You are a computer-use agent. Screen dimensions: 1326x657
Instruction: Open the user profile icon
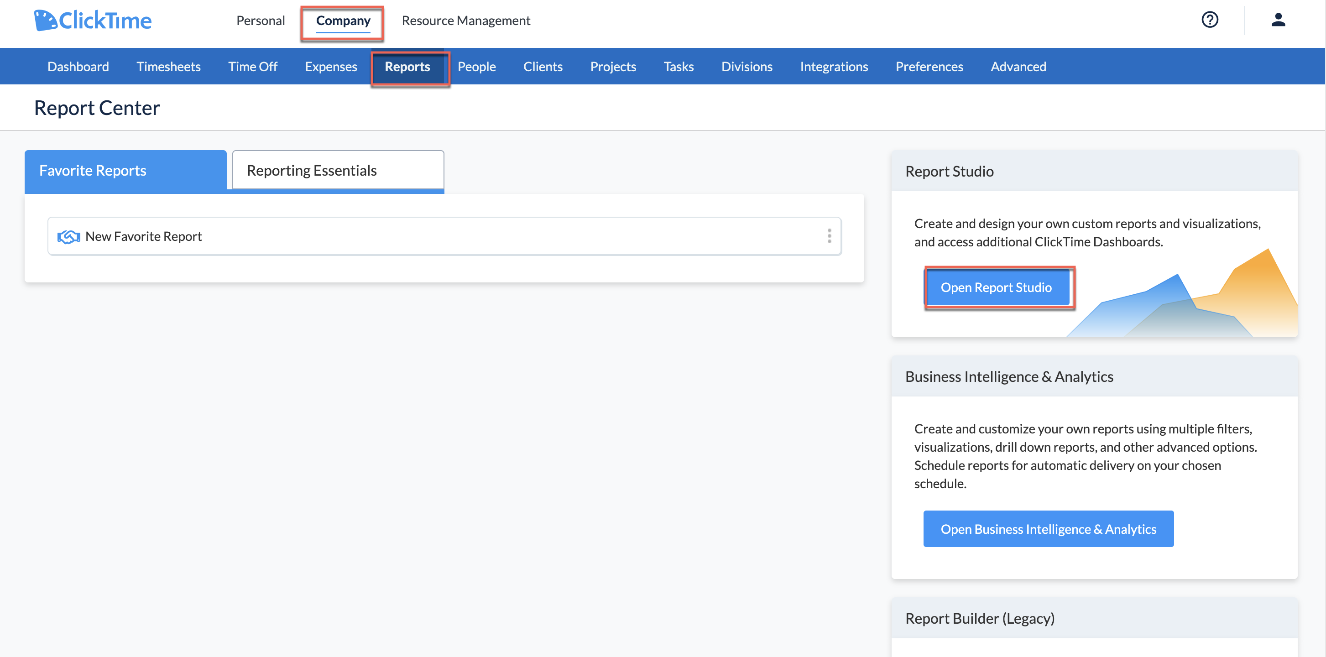tap(1278, 20)
